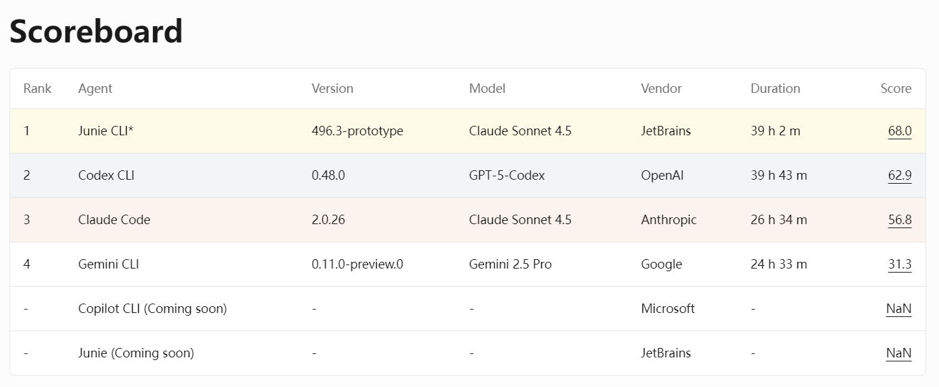Click the Copilot CLI (Coming soon) entry
This screenshot has width=939, height=387.
pyautogui.click(x=152, y=309)
